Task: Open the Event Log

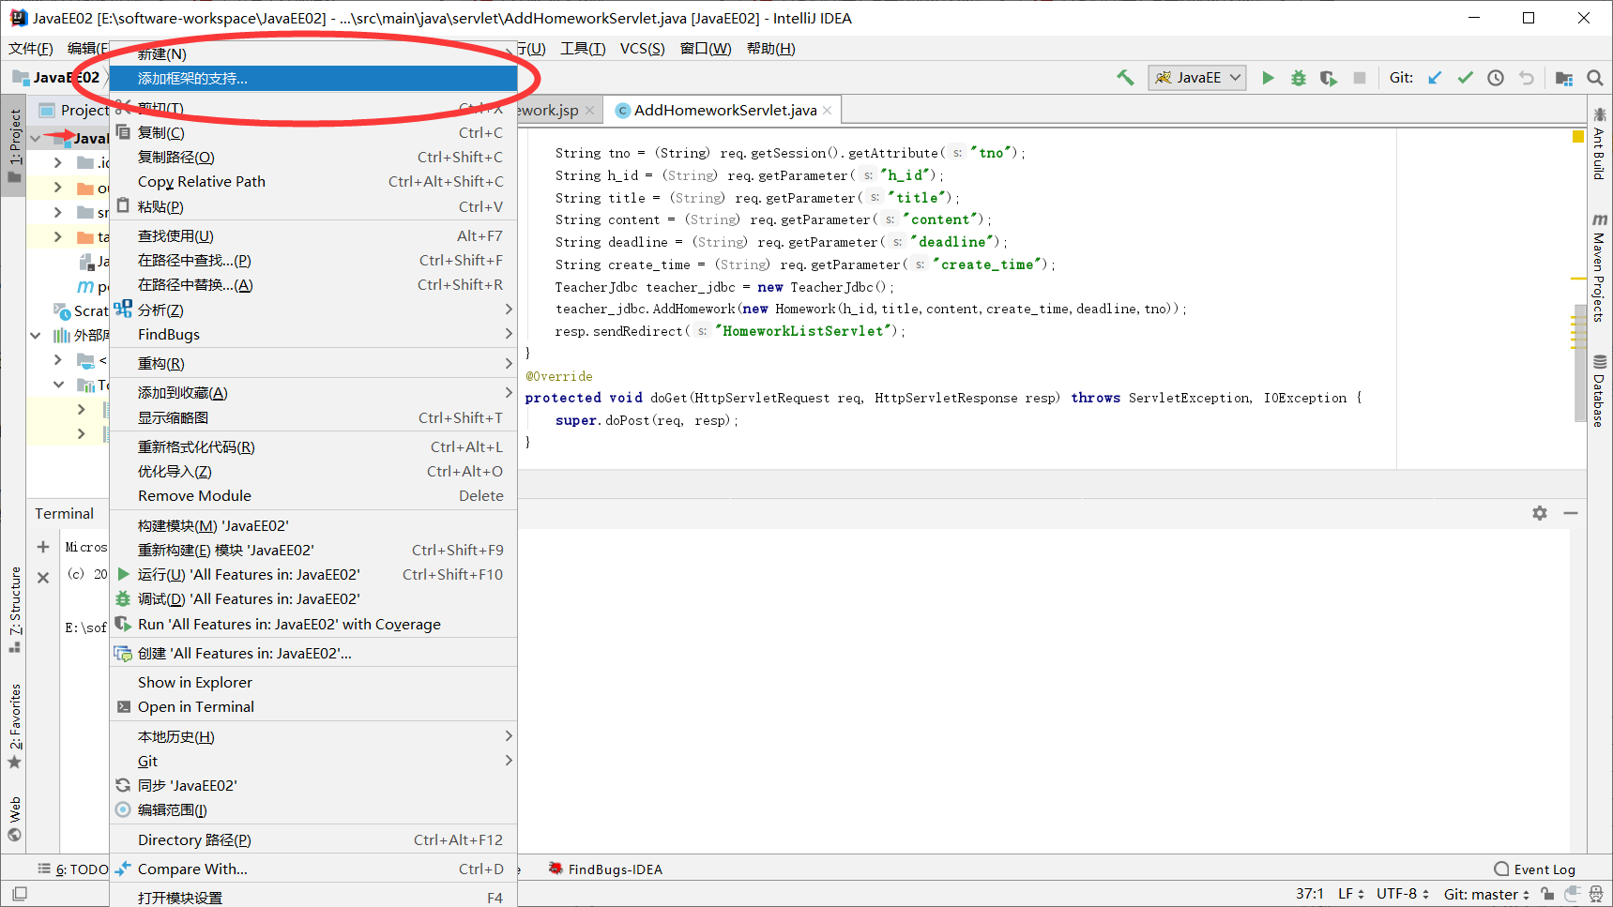Action: click(x=1535, y=869)
